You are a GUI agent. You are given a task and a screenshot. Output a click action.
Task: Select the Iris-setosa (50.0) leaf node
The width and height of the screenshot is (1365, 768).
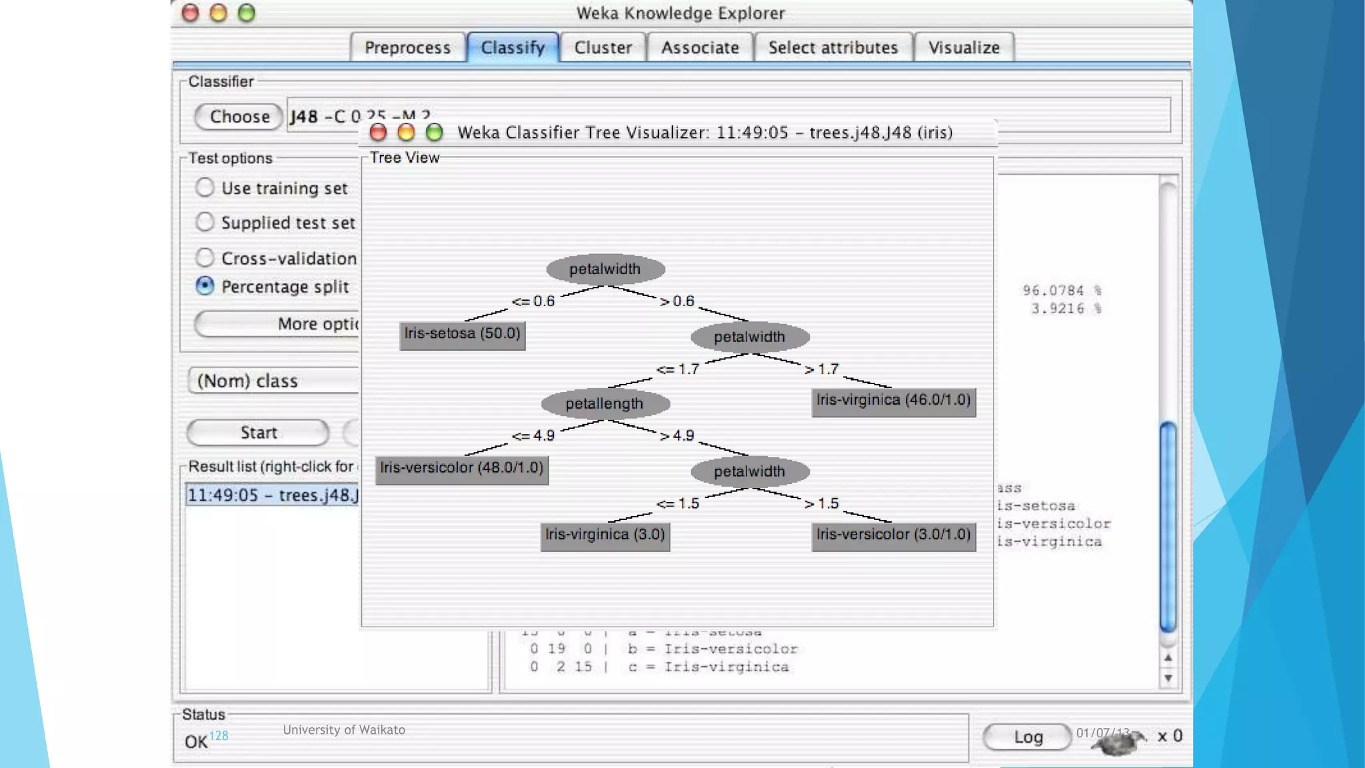click(462, 334)
